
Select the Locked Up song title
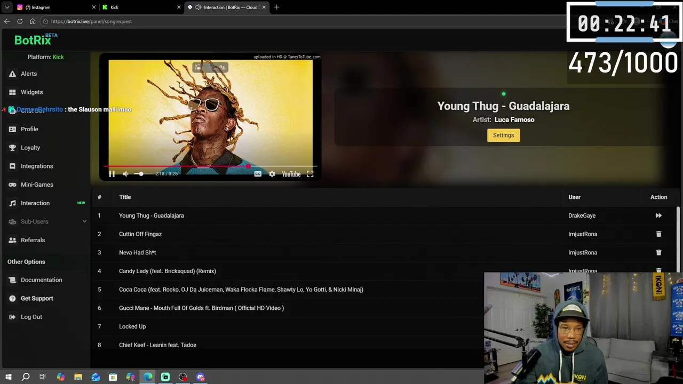click(132, 326)
